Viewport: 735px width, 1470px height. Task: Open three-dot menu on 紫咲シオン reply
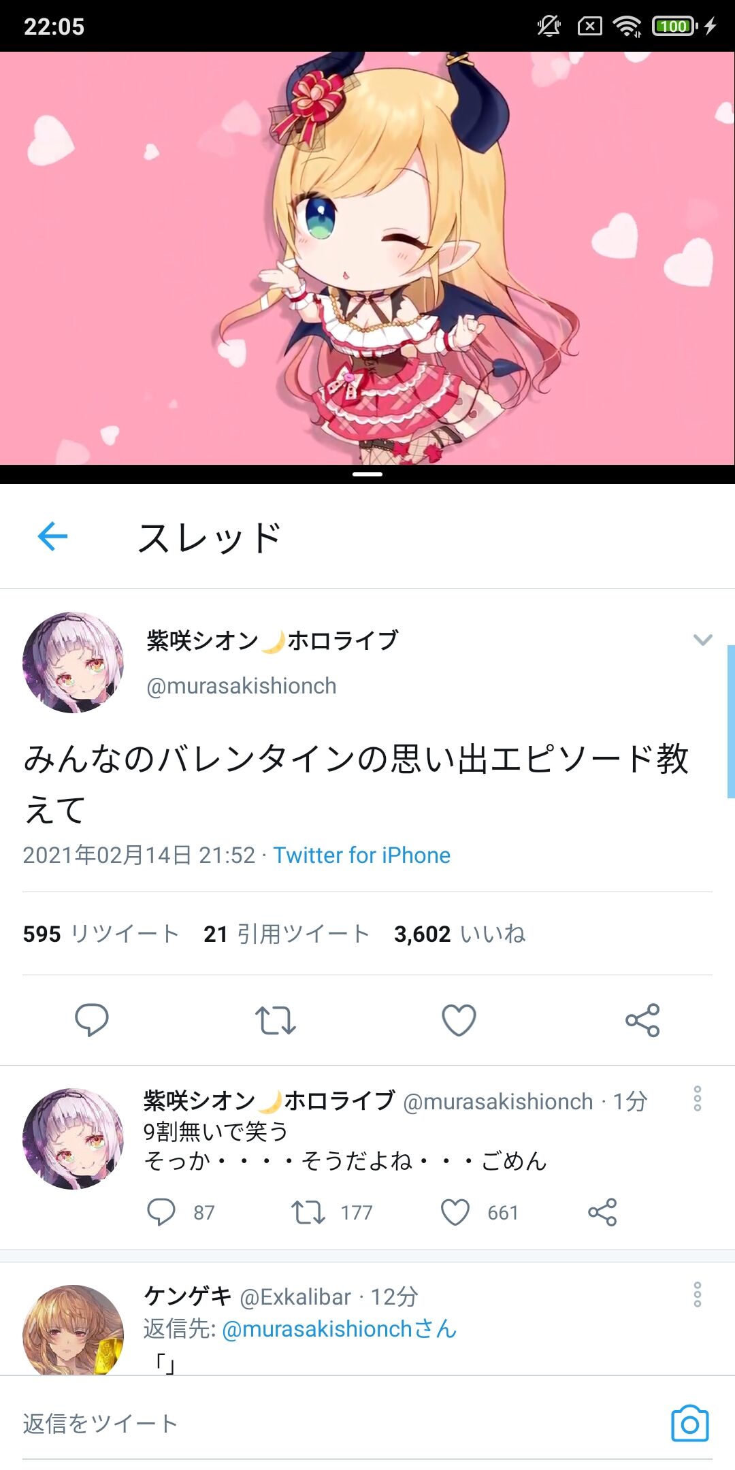pyautogui.click(x=698, y=1098)
